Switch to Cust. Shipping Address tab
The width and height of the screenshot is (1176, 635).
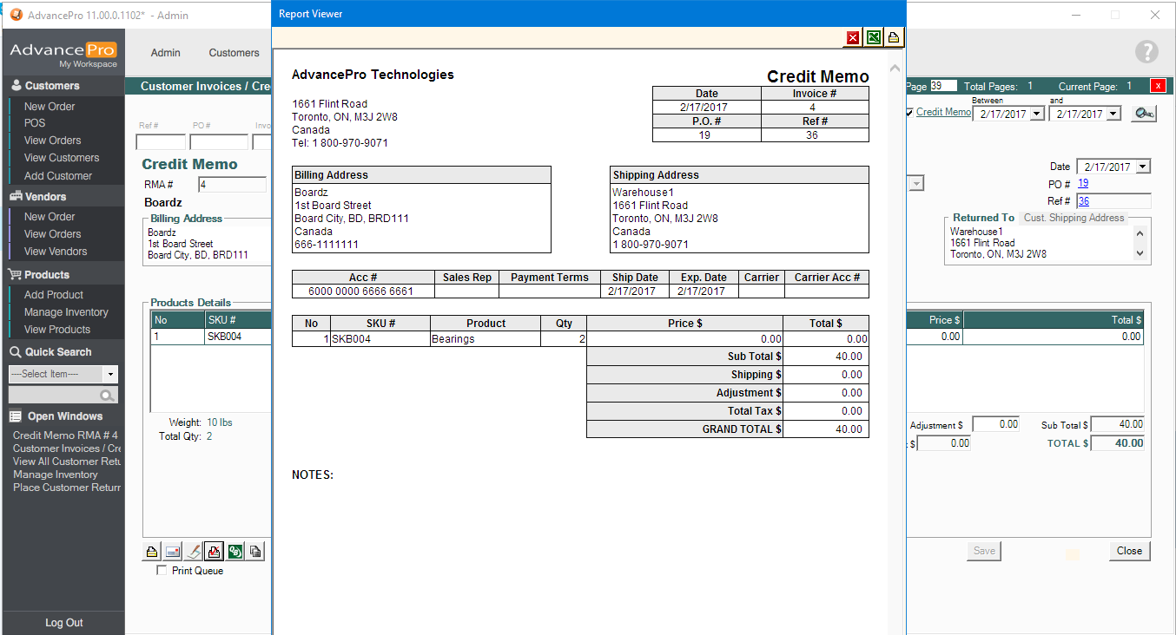click(x=1074, y=218)
